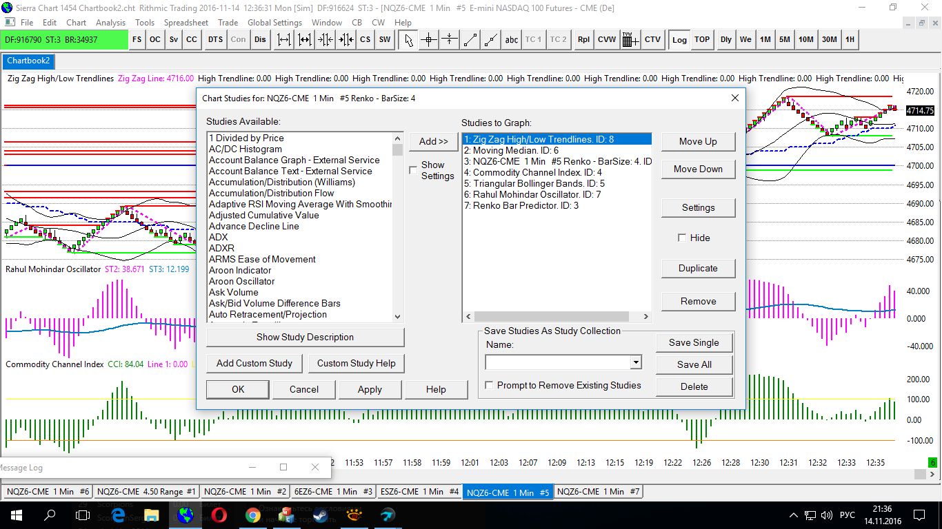Select the abc text drawing tool
The image size is (942, 529).
point(512,39)
